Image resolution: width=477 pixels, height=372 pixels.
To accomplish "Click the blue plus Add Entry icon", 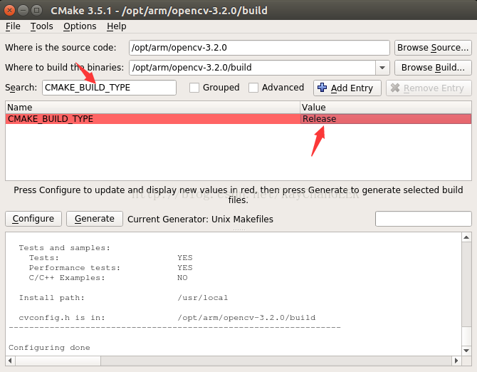I will (x=323, y=88).
